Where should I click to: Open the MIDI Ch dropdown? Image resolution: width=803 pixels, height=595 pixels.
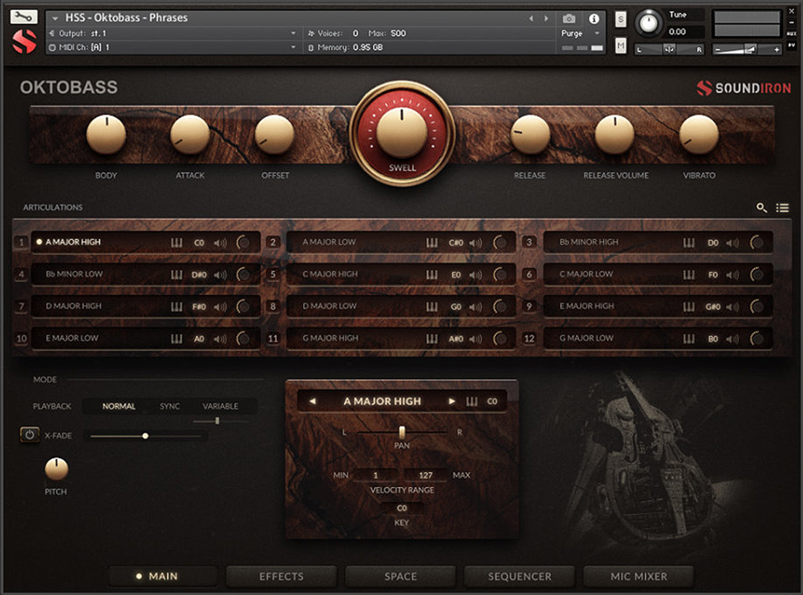(x=293, y=47)
